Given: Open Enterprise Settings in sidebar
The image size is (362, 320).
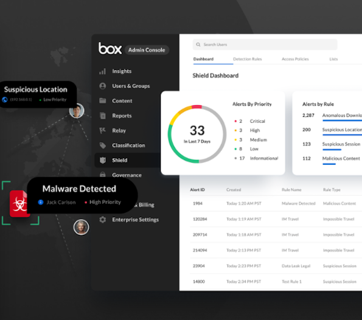Looking at the screenshot, I should [135, 220].
